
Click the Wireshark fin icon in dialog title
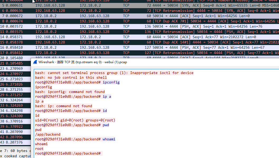pyautogui.click(x=35, y=62)
